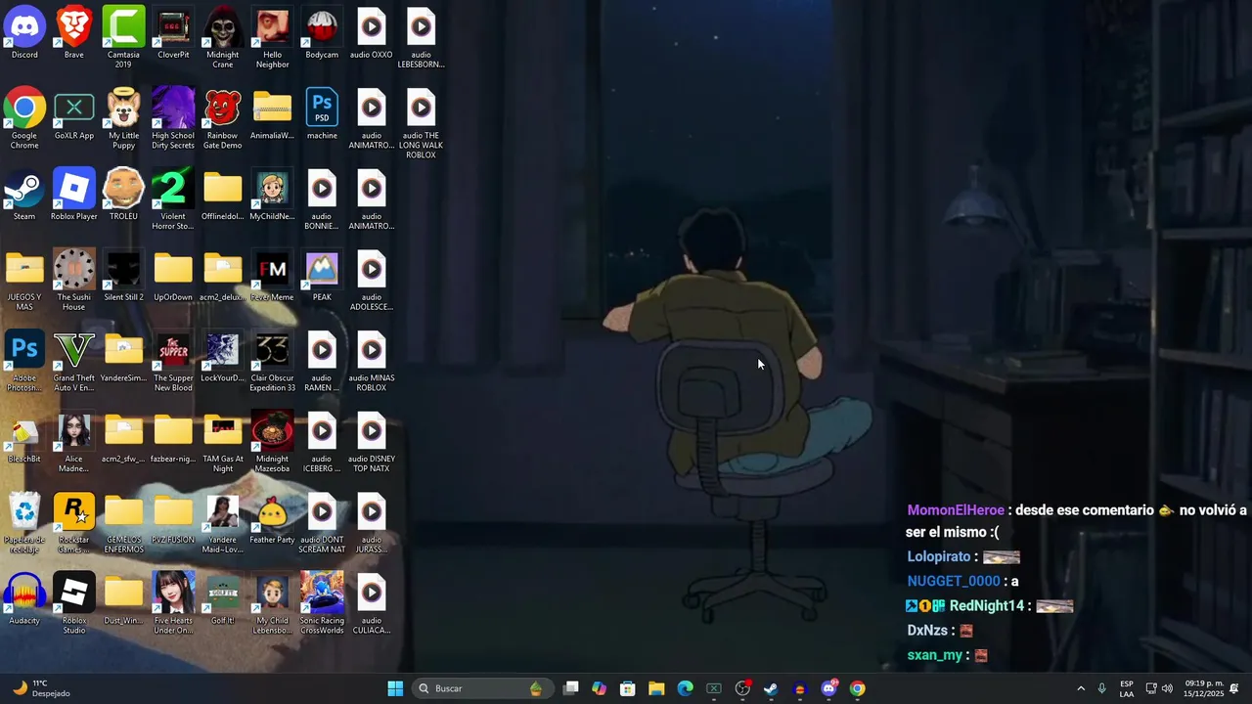Show hidden system tray icons

tap(1081, 688)
